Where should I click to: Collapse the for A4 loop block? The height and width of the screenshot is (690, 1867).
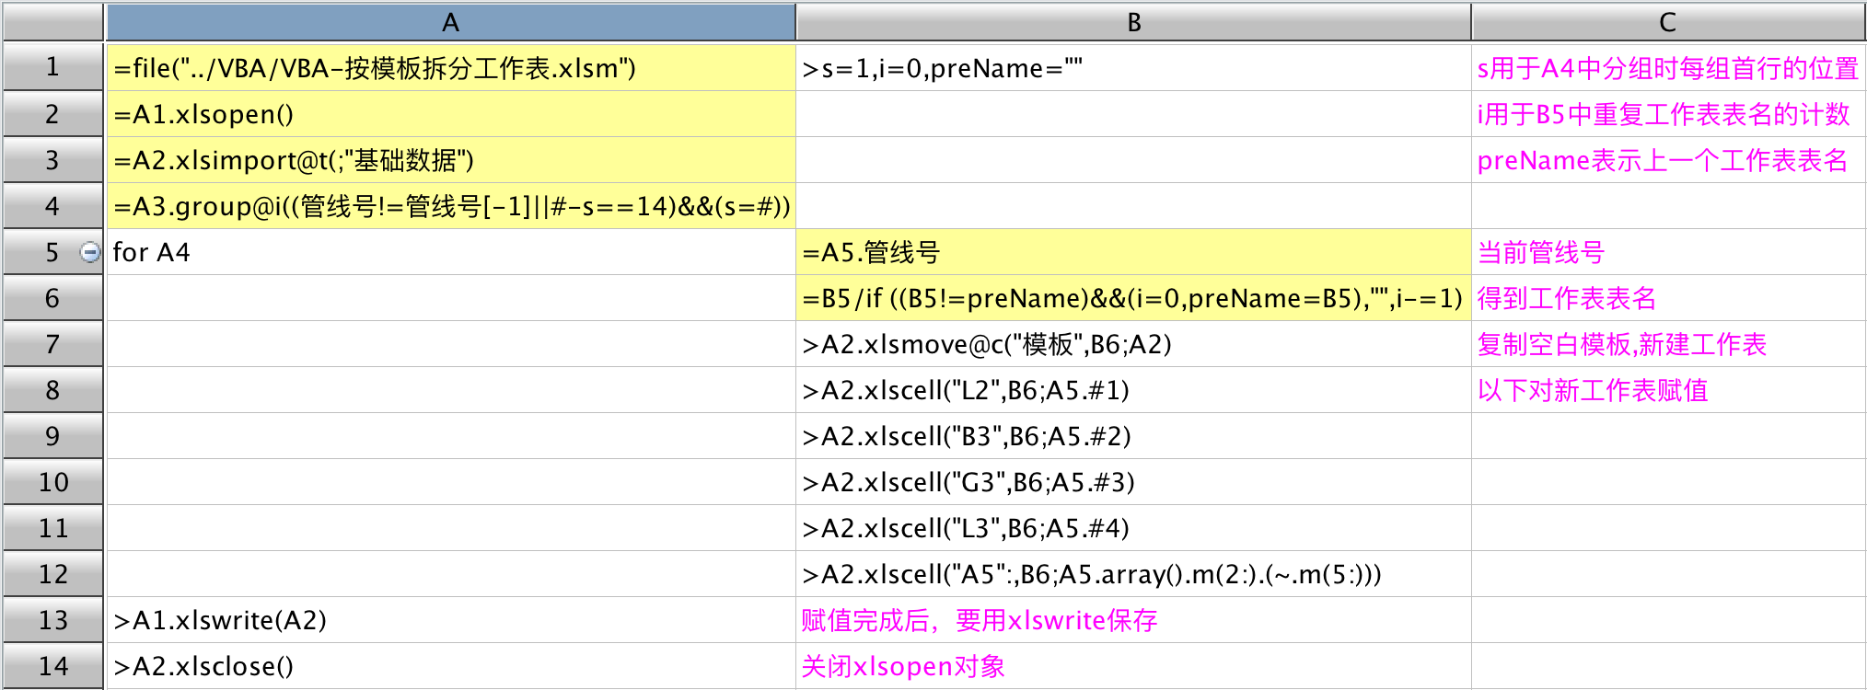click(x=89, y=252)
